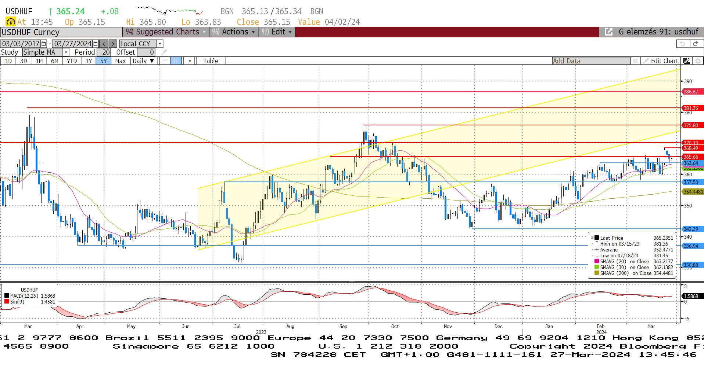Viewport: 704px width, 375px height.
Task: Click the SMAVG (200) olive legend swatch
Action: pyautogui.click(x=597, y=273)
